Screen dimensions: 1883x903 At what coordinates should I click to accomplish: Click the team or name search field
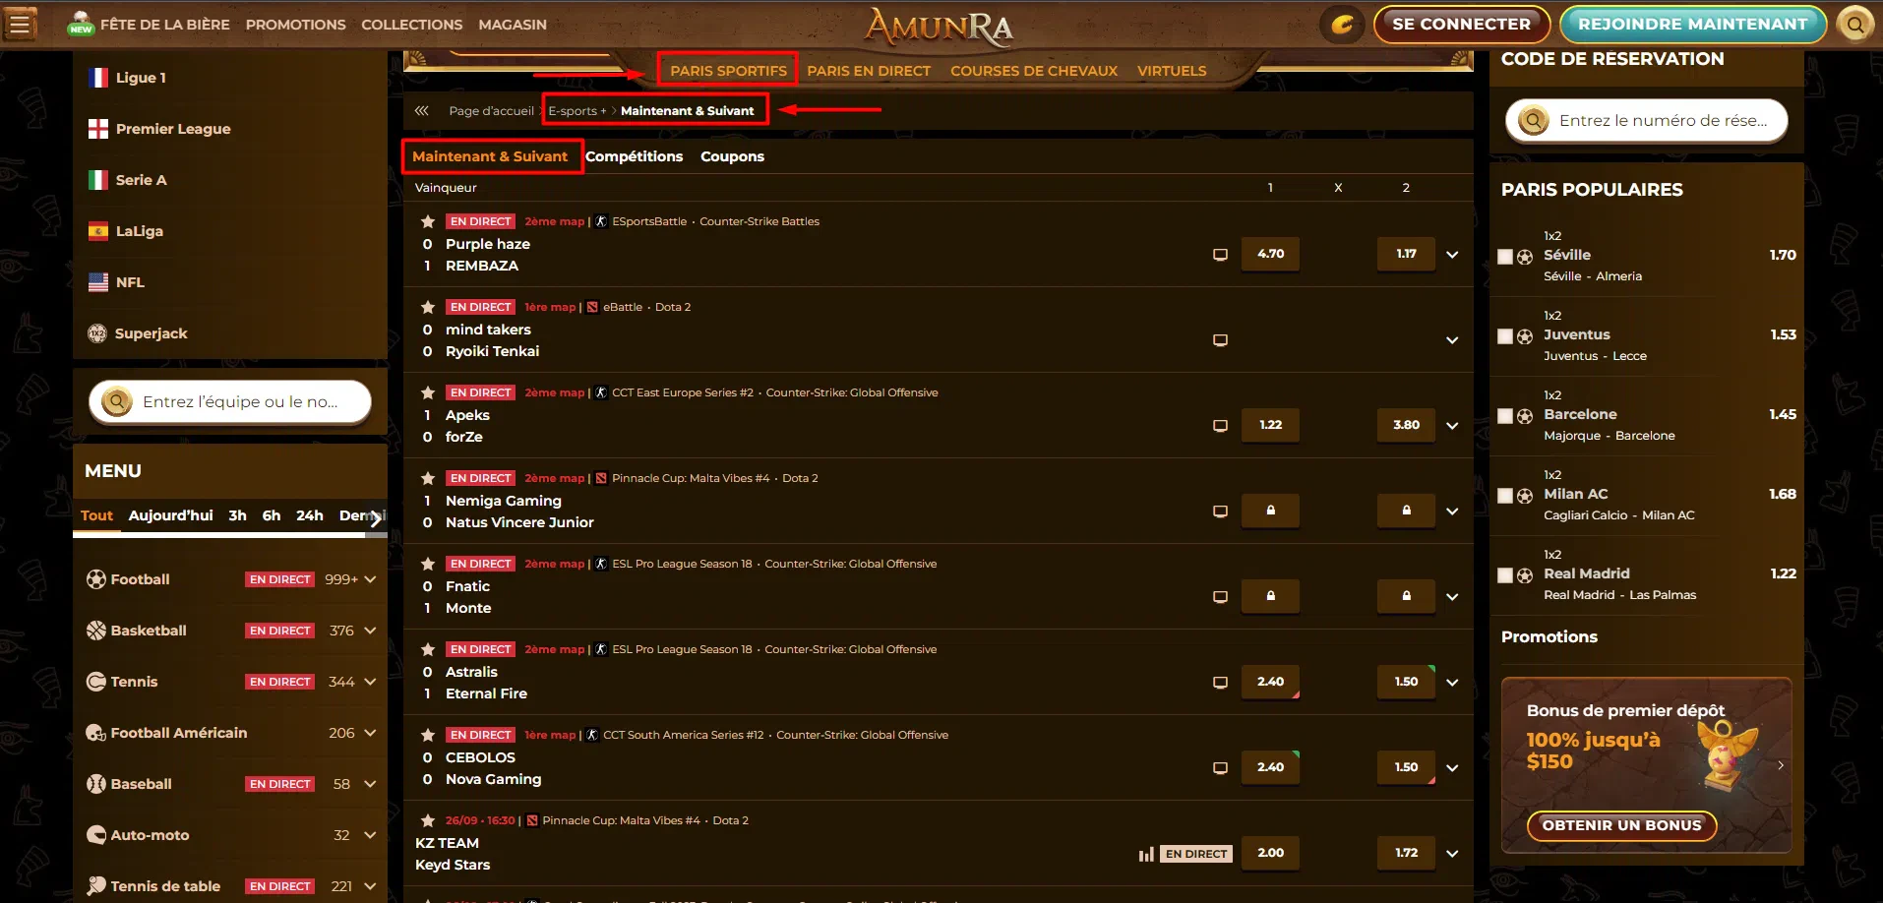point(230,401)
